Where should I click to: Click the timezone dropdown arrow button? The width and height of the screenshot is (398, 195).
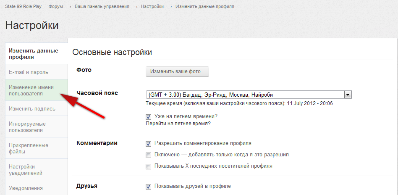tap(348, 95)
